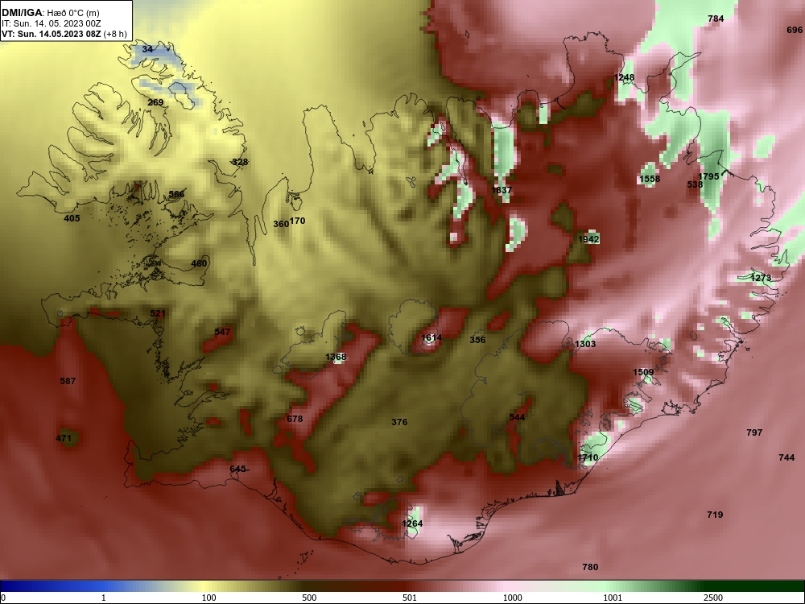Image resolution: width=805 pixels, height=604 pixels.
Task: Click the map value 1837
Action: pyautogui.click(x=502, y=190)
